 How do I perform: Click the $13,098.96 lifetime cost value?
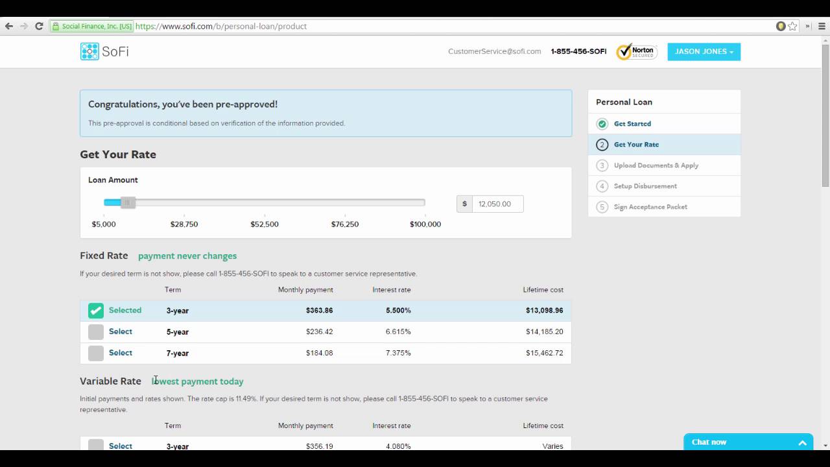tap(544, 311)
